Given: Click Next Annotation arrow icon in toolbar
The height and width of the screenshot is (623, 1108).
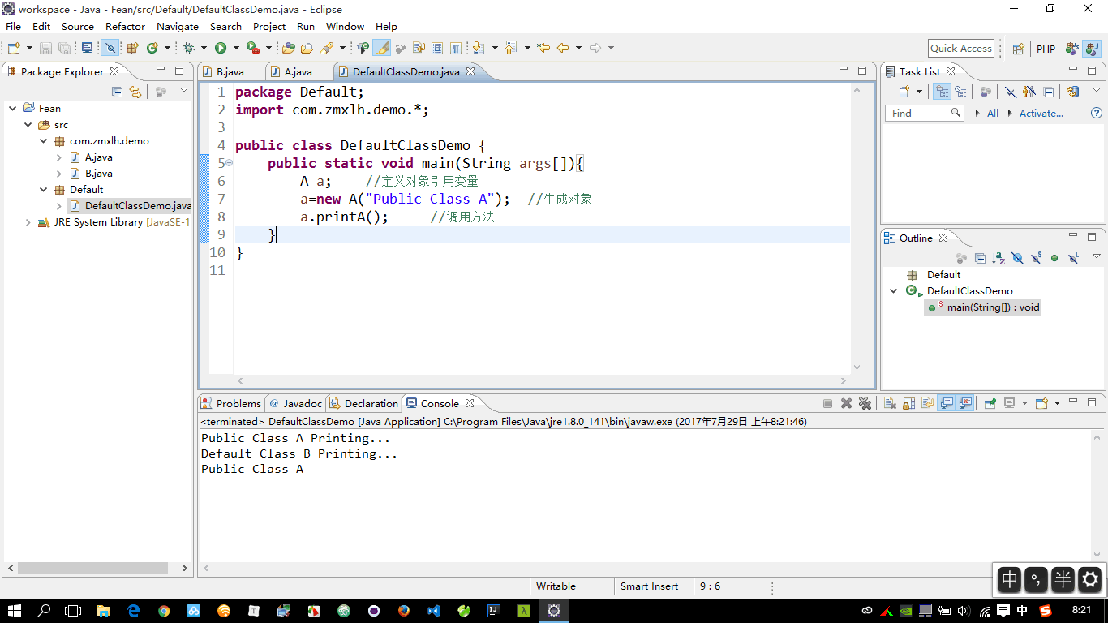Looking at the screenshot, I should (479, 48).
